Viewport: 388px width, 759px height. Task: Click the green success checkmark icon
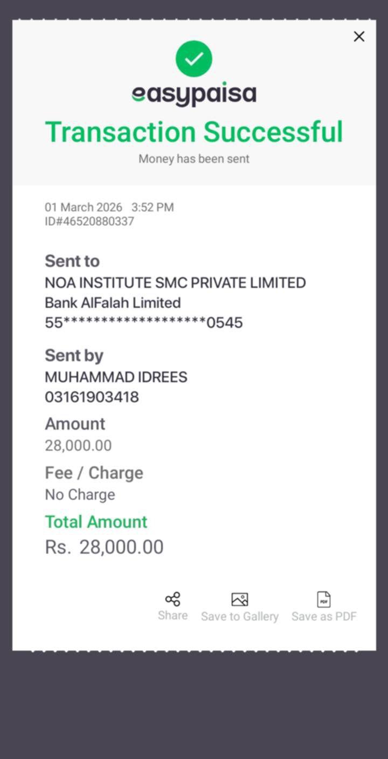tap(194, 59)
